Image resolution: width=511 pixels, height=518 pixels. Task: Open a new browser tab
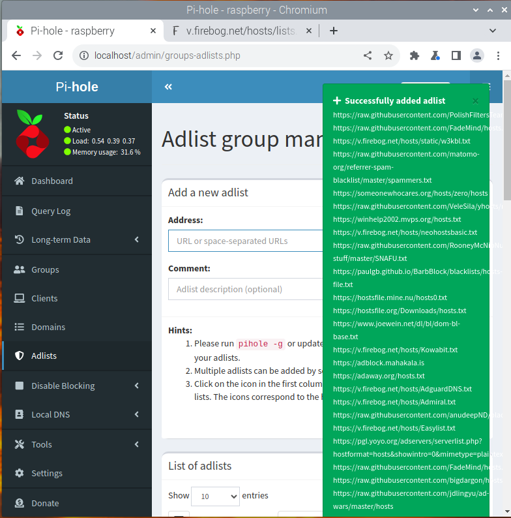point(334,31)
